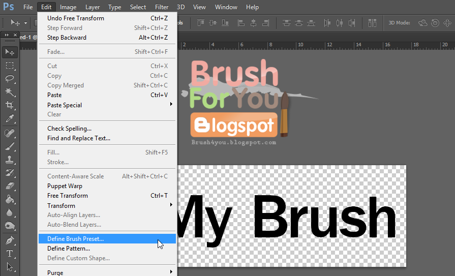Screen dimensions: 455x276
Task: Click Distribute left edges icon
Action: click(x=327, y=23)
